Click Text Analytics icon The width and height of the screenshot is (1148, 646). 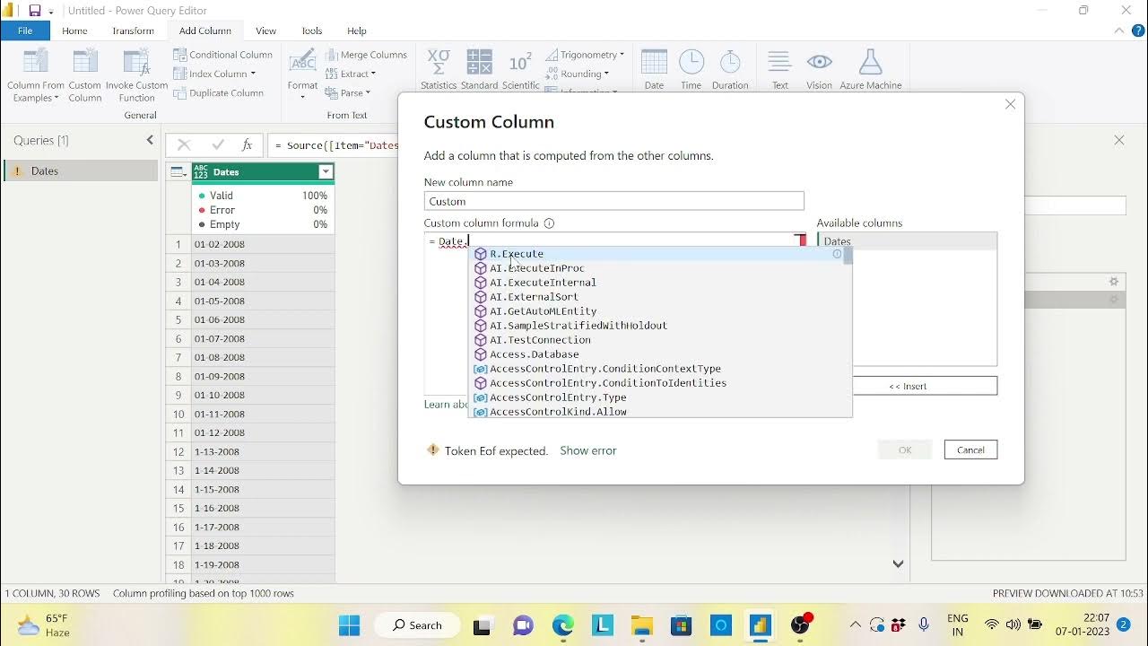(x=780, y=63)
